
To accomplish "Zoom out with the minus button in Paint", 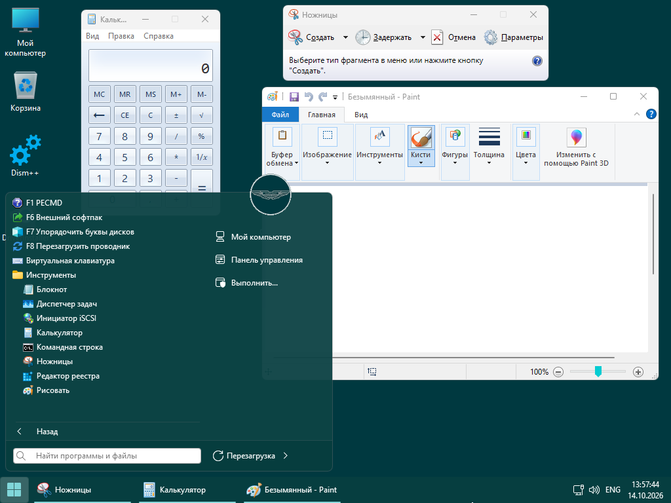I will pos(558,372).
